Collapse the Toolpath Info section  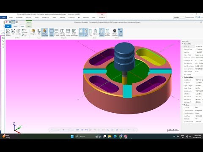coord(183,77)
